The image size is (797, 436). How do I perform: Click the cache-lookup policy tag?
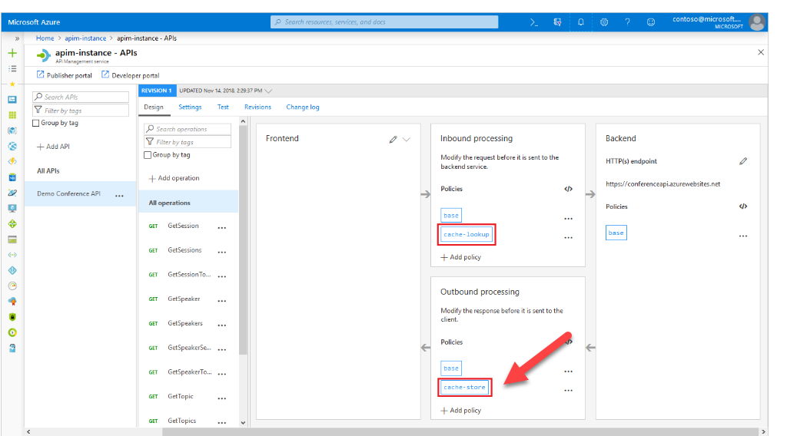pyautogui.click(x=466, y=234)
